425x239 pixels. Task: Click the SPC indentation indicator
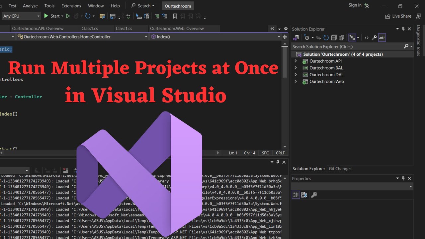pos(265,153)
